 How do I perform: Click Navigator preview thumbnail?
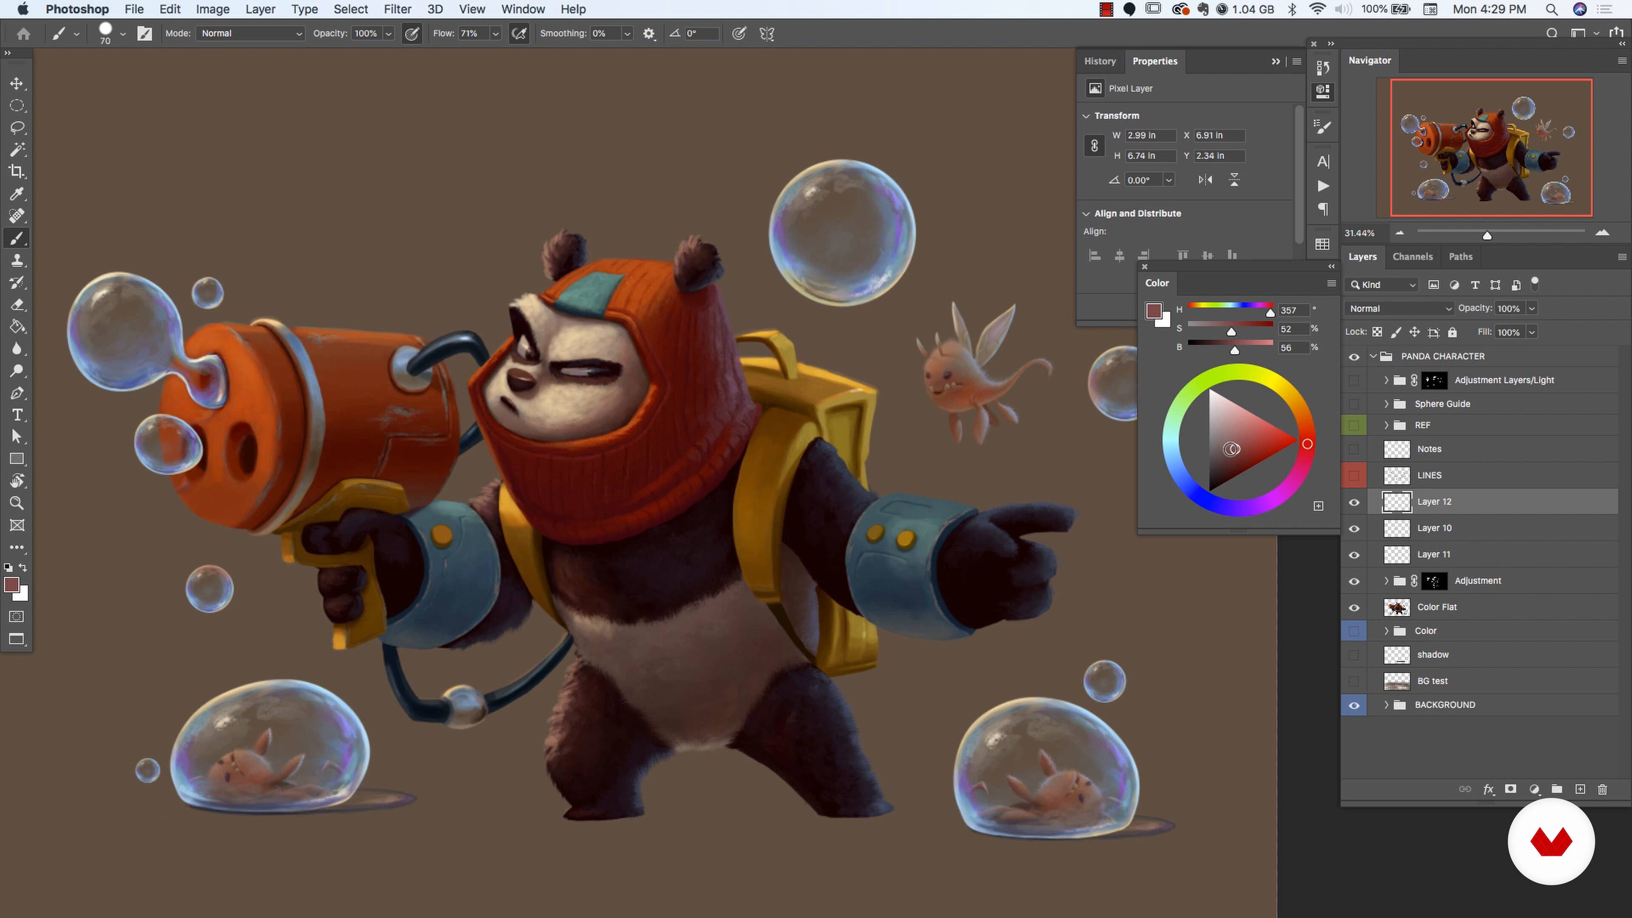1491,147
